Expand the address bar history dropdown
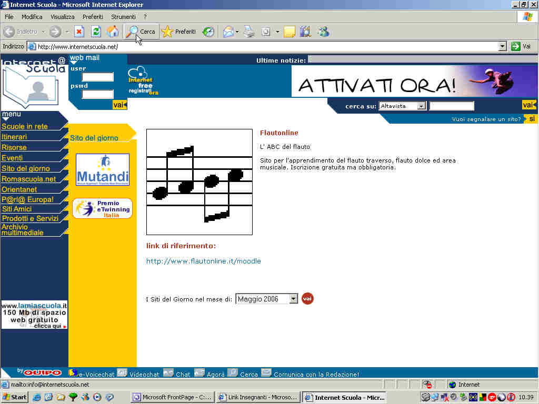 click(503, 46)
